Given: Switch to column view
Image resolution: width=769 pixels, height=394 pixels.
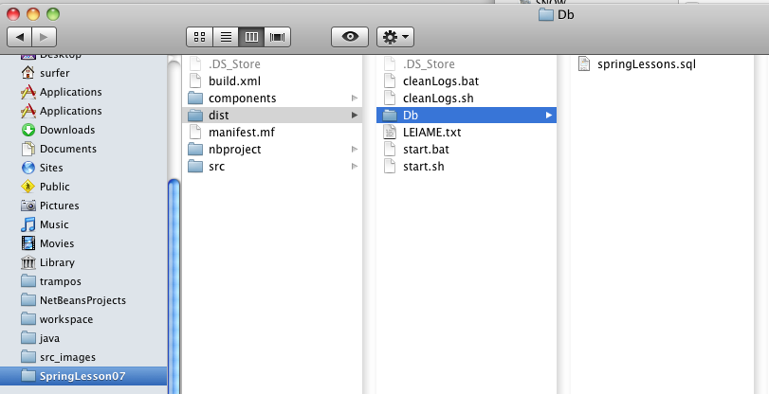Looking at the screenshot, I should 251,37.
